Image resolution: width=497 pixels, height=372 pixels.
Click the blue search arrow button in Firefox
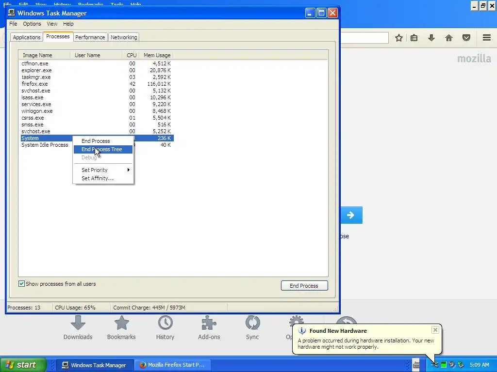(351, 215)
